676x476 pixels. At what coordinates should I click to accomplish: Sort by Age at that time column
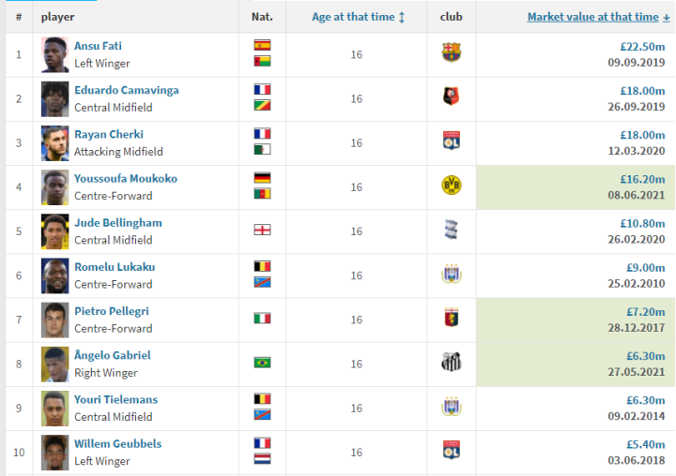click(x=358, y=17)
